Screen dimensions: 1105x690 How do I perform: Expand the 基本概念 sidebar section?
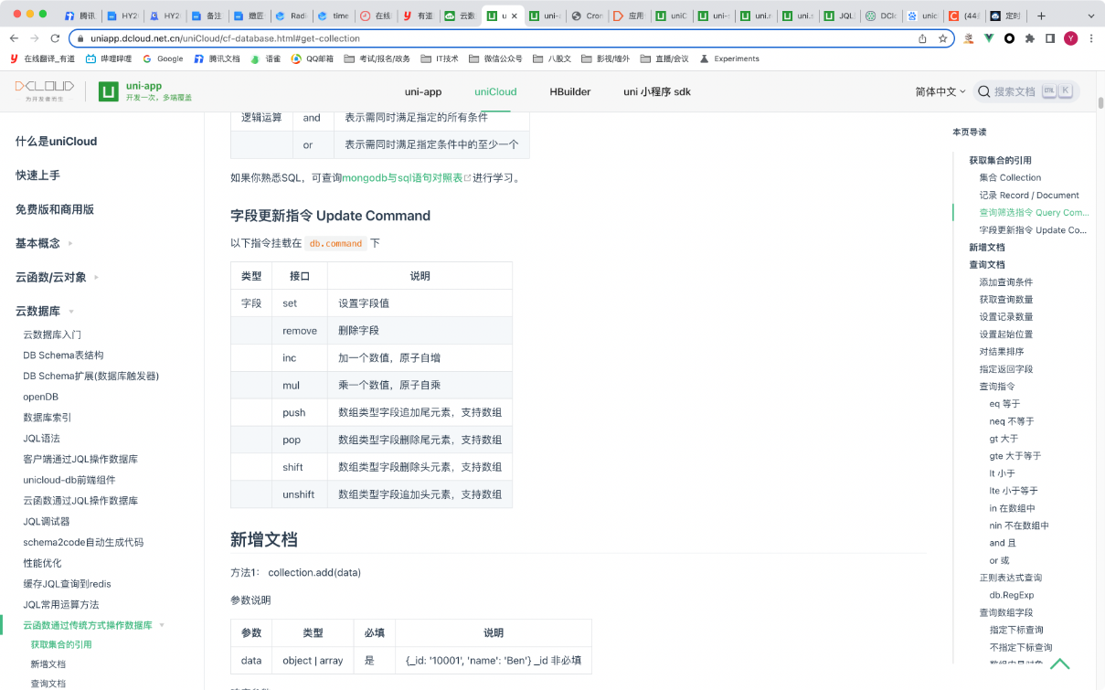click(x=70, y=243)
